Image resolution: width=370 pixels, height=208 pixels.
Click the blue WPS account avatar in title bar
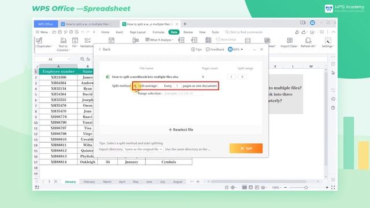(312, 23)
